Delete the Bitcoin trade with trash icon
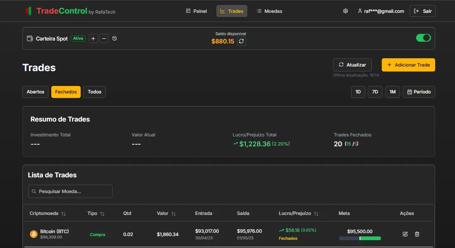This screenshot has width=455, height=248. (x=417, y=234)
